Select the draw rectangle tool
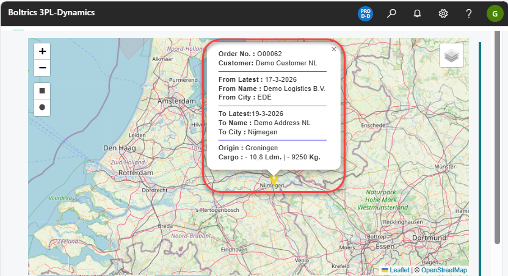The width and height of the screenshot is (508, 276). [x=42, y=90]
